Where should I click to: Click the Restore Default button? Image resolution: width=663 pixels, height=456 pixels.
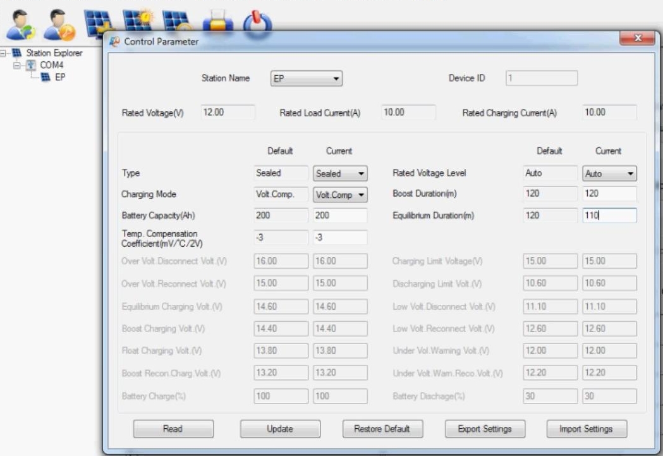click(382, 429)
